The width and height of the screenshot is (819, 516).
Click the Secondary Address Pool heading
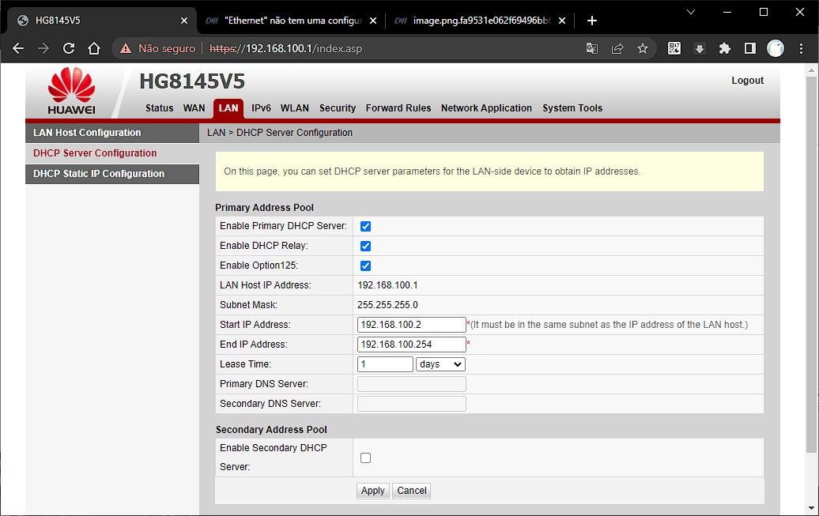pyautogui.click(x=271, y=429)
